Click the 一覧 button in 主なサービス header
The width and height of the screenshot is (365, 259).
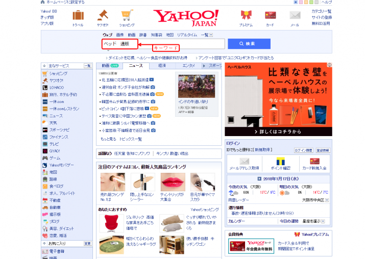pyautogui.click(x=88, y=66)
